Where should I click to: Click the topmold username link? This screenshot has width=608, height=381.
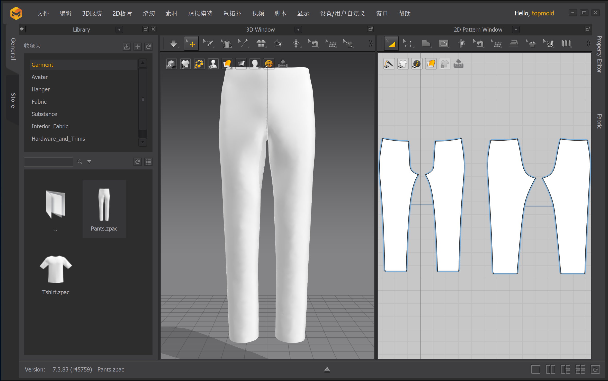[x=543, y=13]
